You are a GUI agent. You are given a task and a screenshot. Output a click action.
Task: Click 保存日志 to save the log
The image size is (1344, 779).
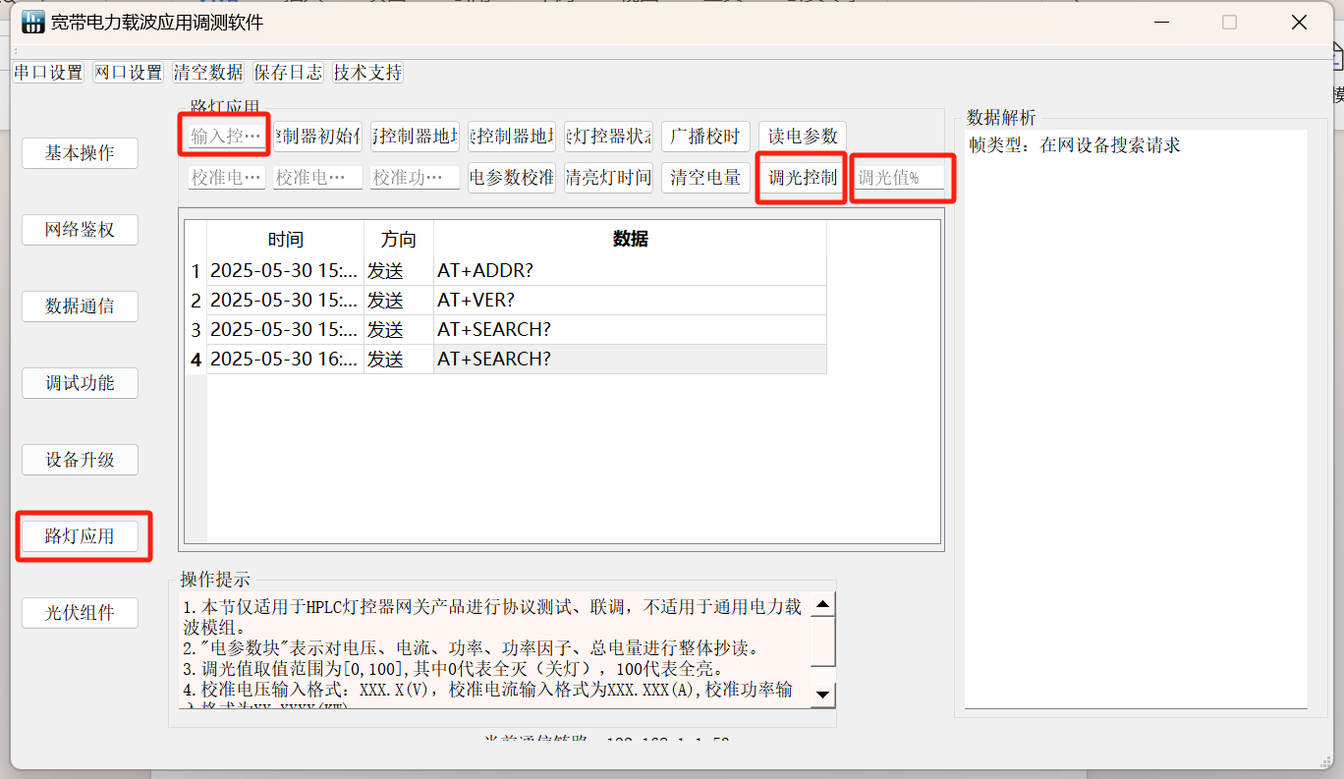tap(287, 72)
